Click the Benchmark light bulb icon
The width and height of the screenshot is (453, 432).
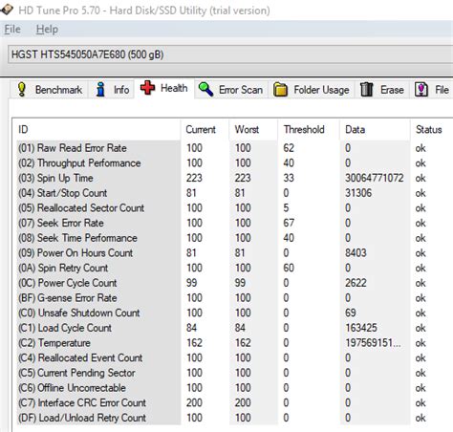[x=22, y=90]
